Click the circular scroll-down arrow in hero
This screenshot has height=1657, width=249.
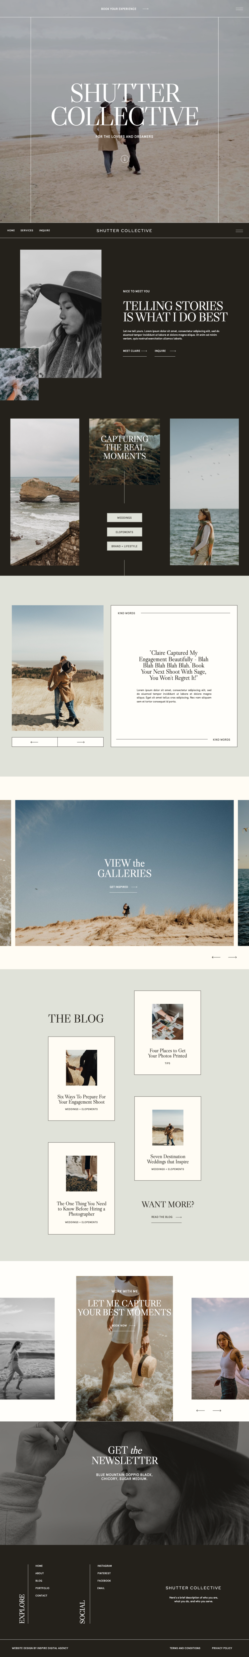[x=125, y=158]
